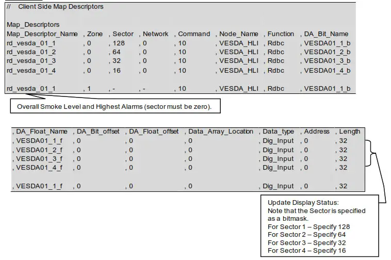Screen dimensions: 391x260
Task: Select sector value 16 in rd_vesda_01_4 row
Action: coord(117,71)
